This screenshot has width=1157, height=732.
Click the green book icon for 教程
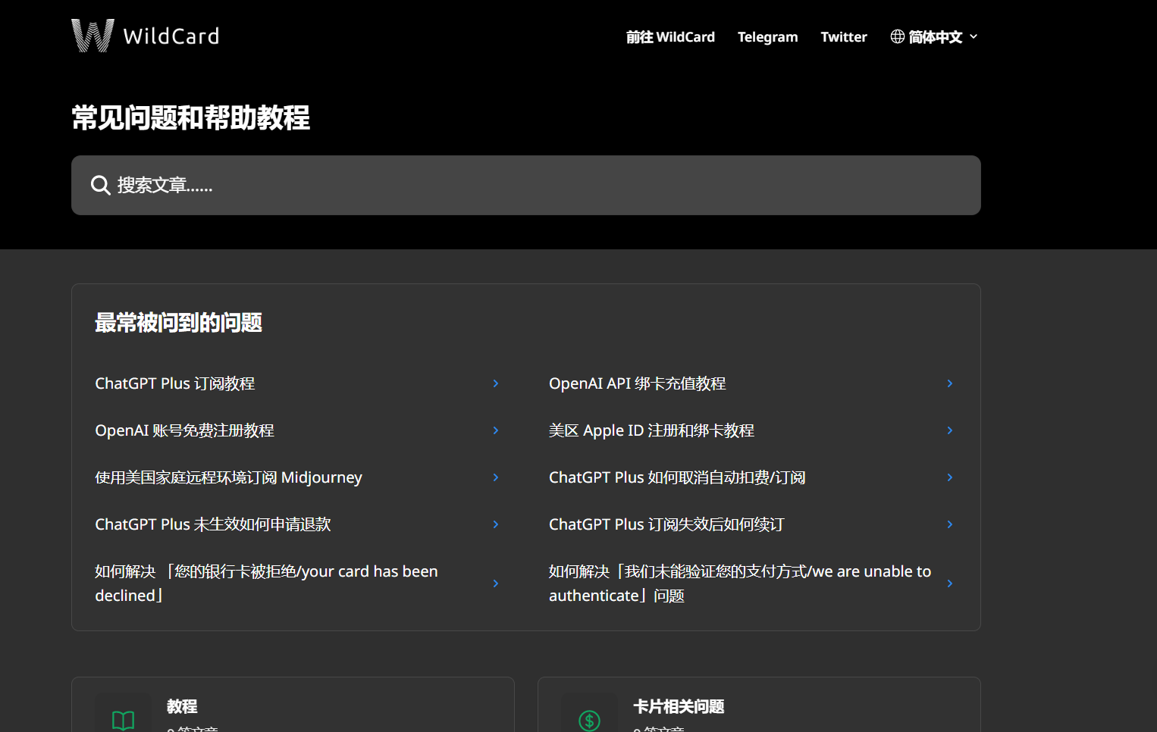point(123,719)
